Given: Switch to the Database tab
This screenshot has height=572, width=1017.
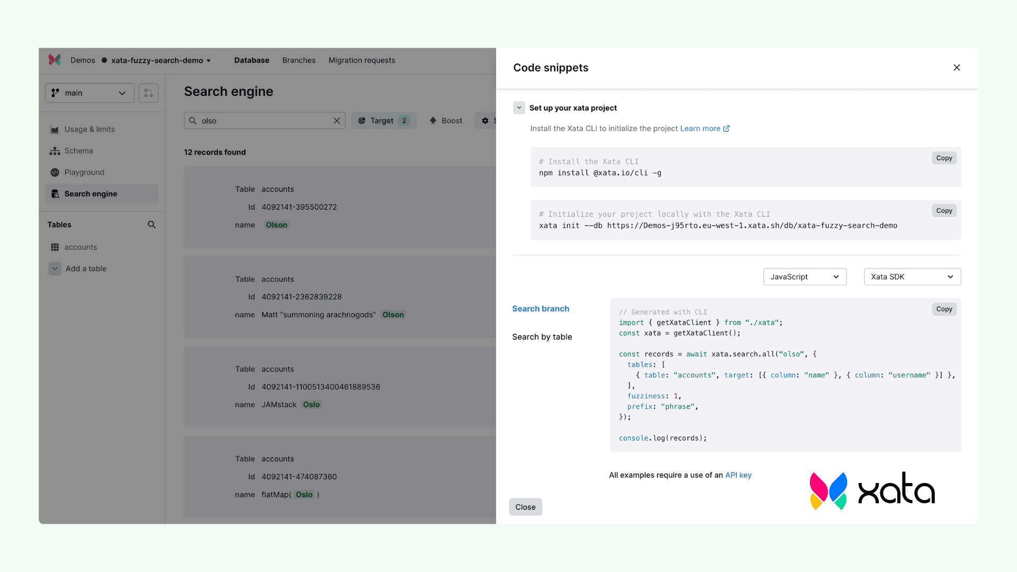Looking at the screenshot, I should (252, 60).
